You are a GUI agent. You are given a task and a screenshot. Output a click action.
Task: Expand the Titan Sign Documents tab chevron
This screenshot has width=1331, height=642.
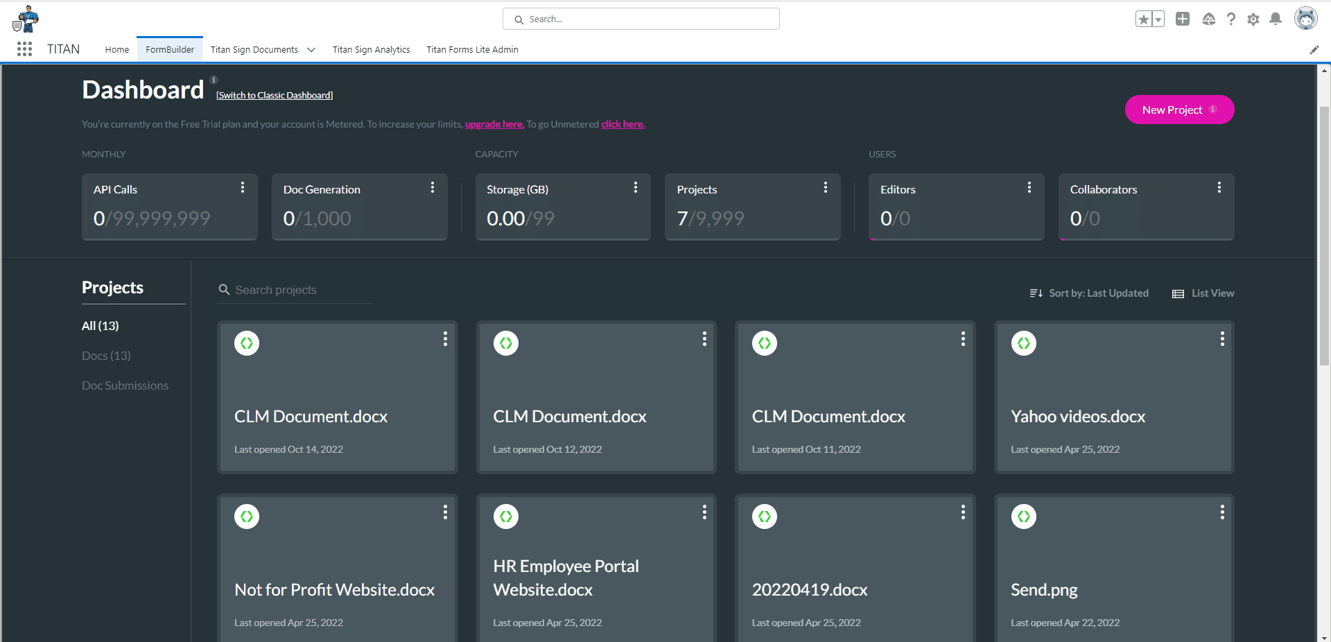[311, 49]
